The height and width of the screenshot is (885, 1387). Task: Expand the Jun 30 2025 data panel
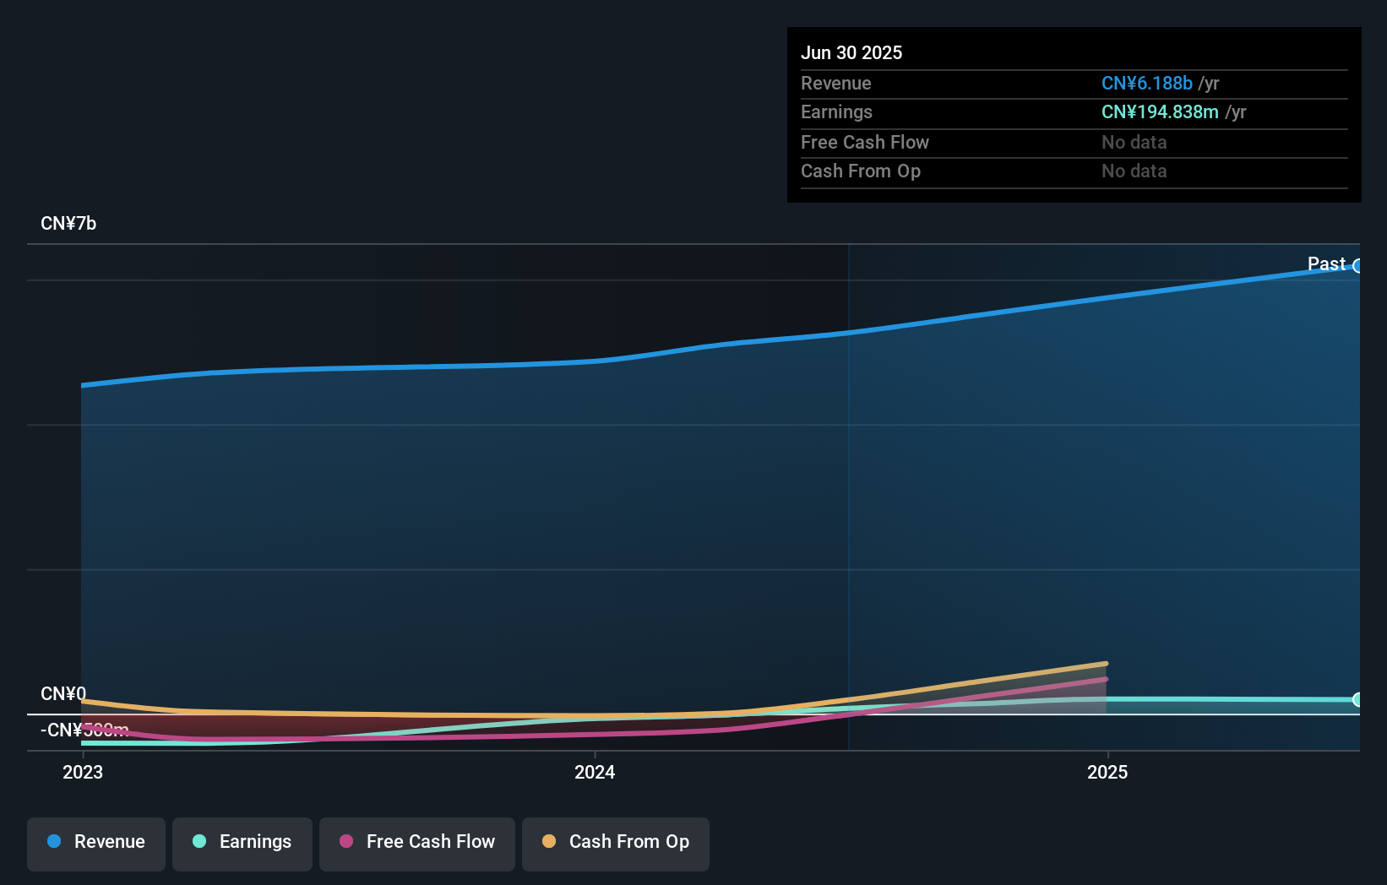(1074, 114)
